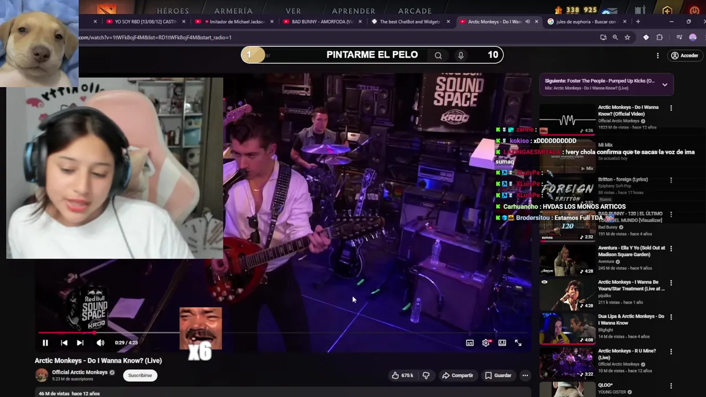
Task: Skip to next video in player
Action: 80,343
